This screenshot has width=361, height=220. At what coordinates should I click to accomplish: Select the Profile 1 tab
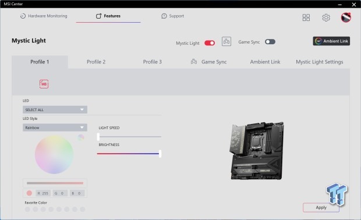(40, 62)
